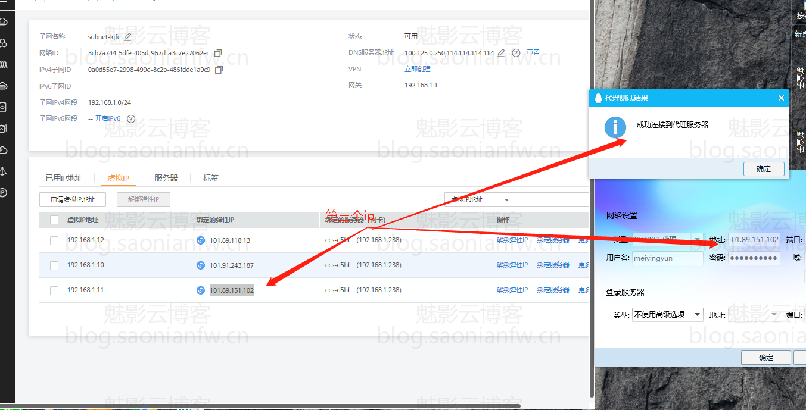Click 解绑弹性IP link in row 192.168.1.12
This screenshot has height=410, width=806.
click(512, 240)
